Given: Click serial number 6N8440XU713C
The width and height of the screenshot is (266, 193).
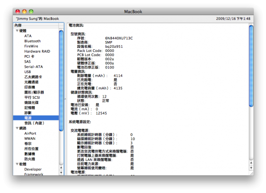Looking at the screenshot, I should coord(119,38).
